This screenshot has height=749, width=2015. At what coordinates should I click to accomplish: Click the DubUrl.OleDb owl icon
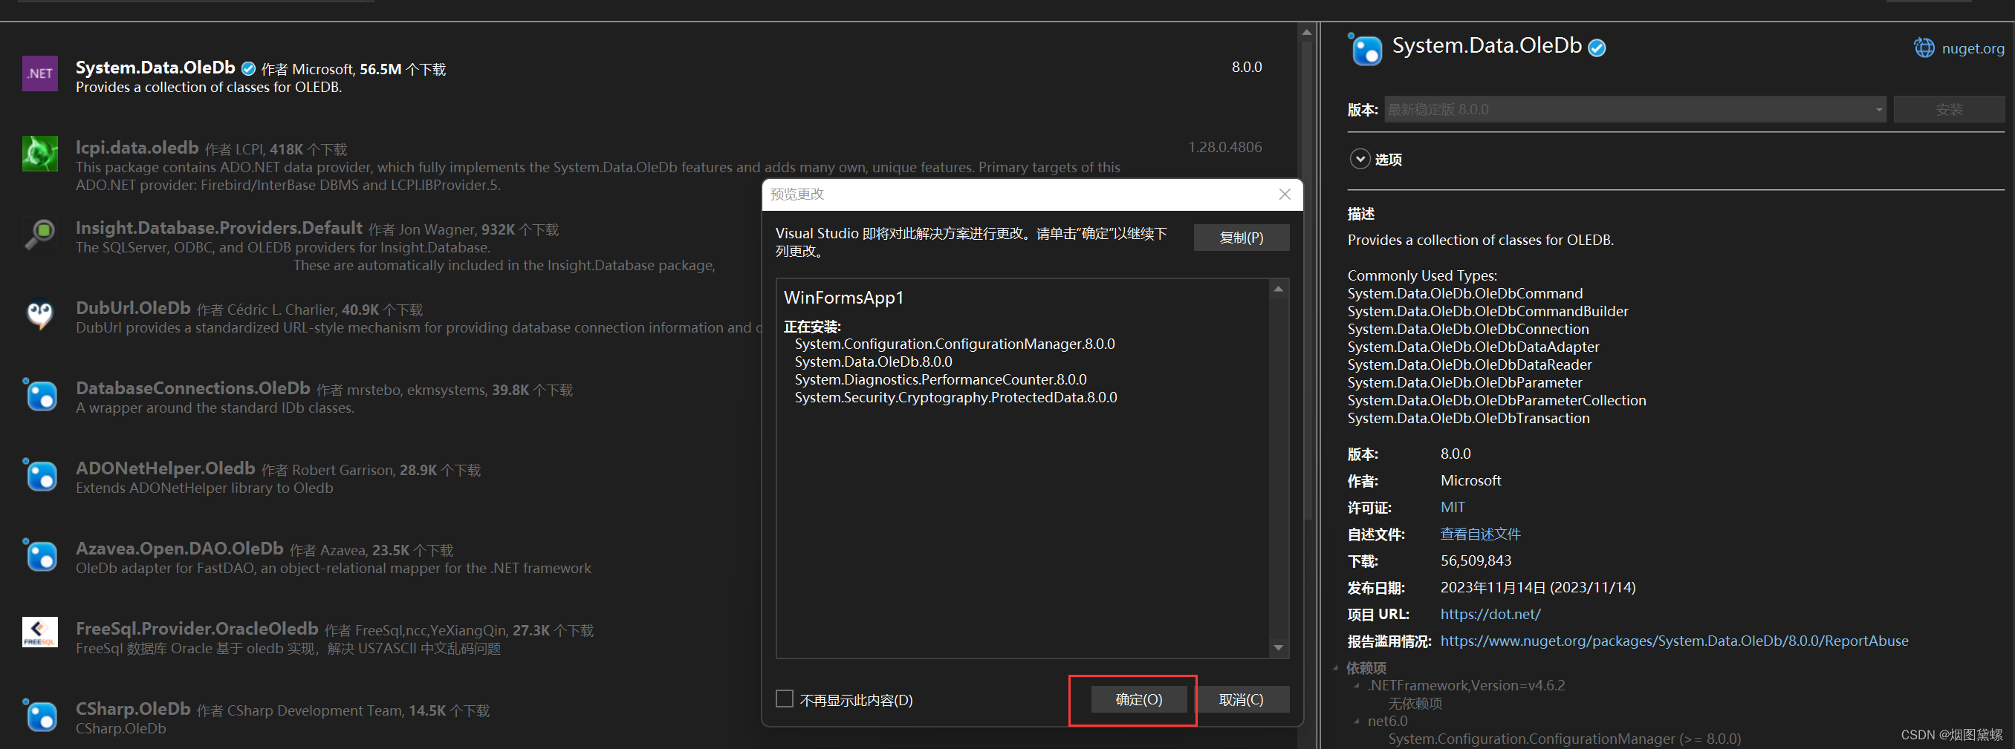click(40, 314)
